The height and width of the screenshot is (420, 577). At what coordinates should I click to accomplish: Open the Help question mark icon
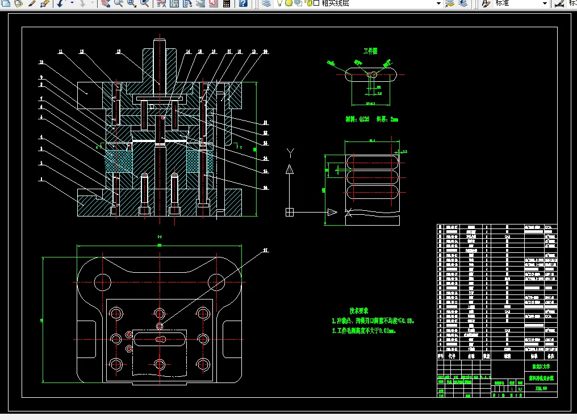243,3
